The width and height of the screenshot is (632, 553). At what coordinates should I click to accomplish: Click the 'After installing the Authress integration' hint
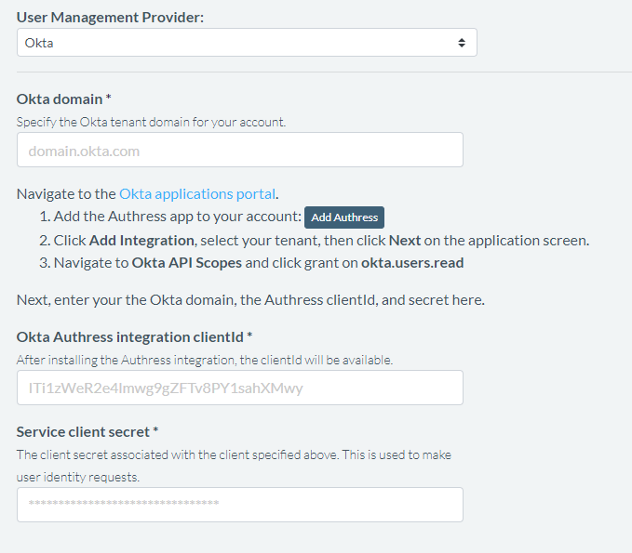coord(205,360)
